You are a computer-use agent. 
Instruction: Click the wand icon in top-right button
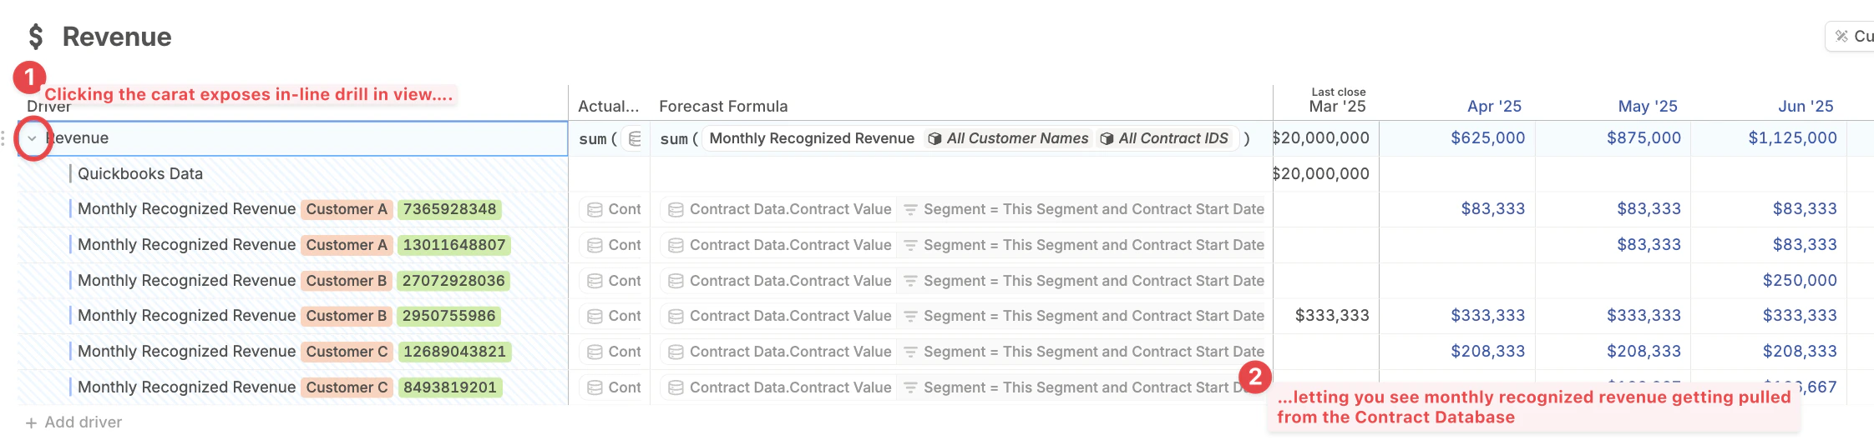[1841, 36]
